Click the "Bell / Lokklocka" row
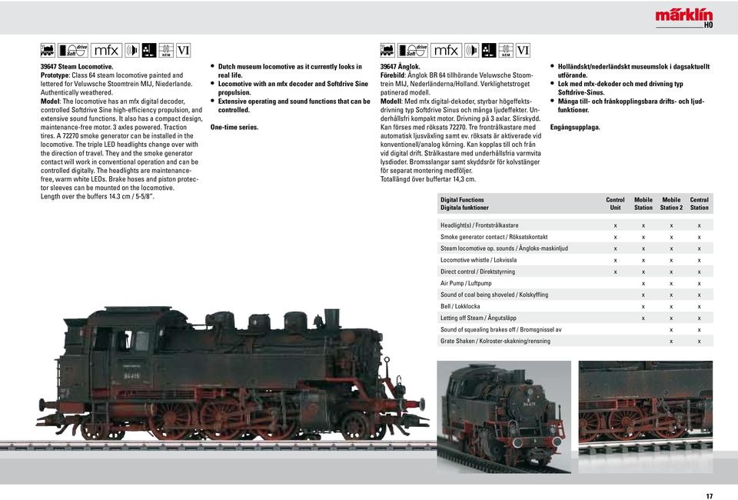The image size is (738, 500). pyautogui.click(x=575, y=306)
